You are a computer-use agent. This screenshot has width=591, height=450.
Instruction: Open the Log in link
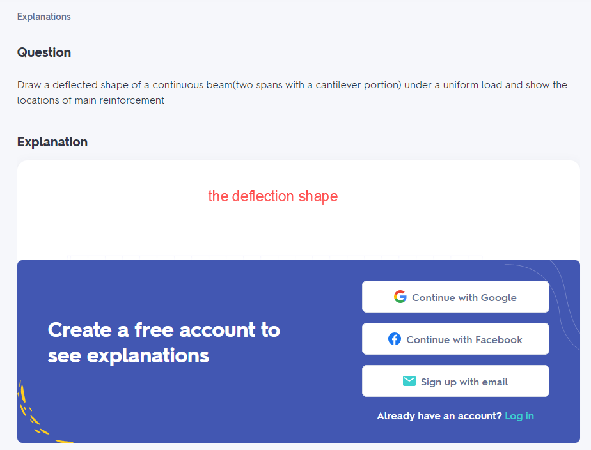[519, 416]
